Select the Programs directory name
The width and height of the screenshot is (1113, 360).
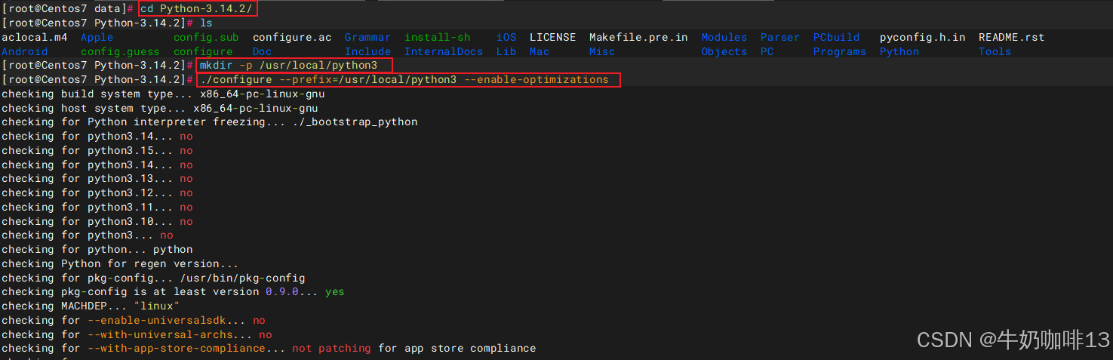click(x=839, y=51)
